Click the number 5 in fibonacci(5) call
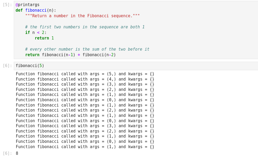Image resolution: width=258 pixels, height=159 pixels. [x=40, y=66]
